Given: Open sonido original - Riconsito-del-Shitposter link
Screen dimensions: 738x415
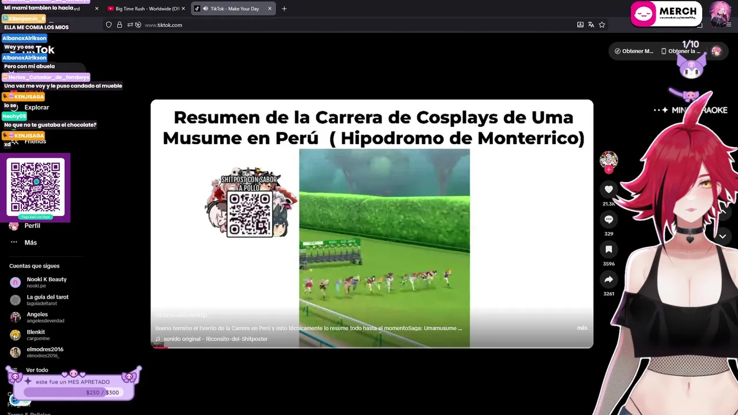Looking at the screenshot, I should coord(215,339).
